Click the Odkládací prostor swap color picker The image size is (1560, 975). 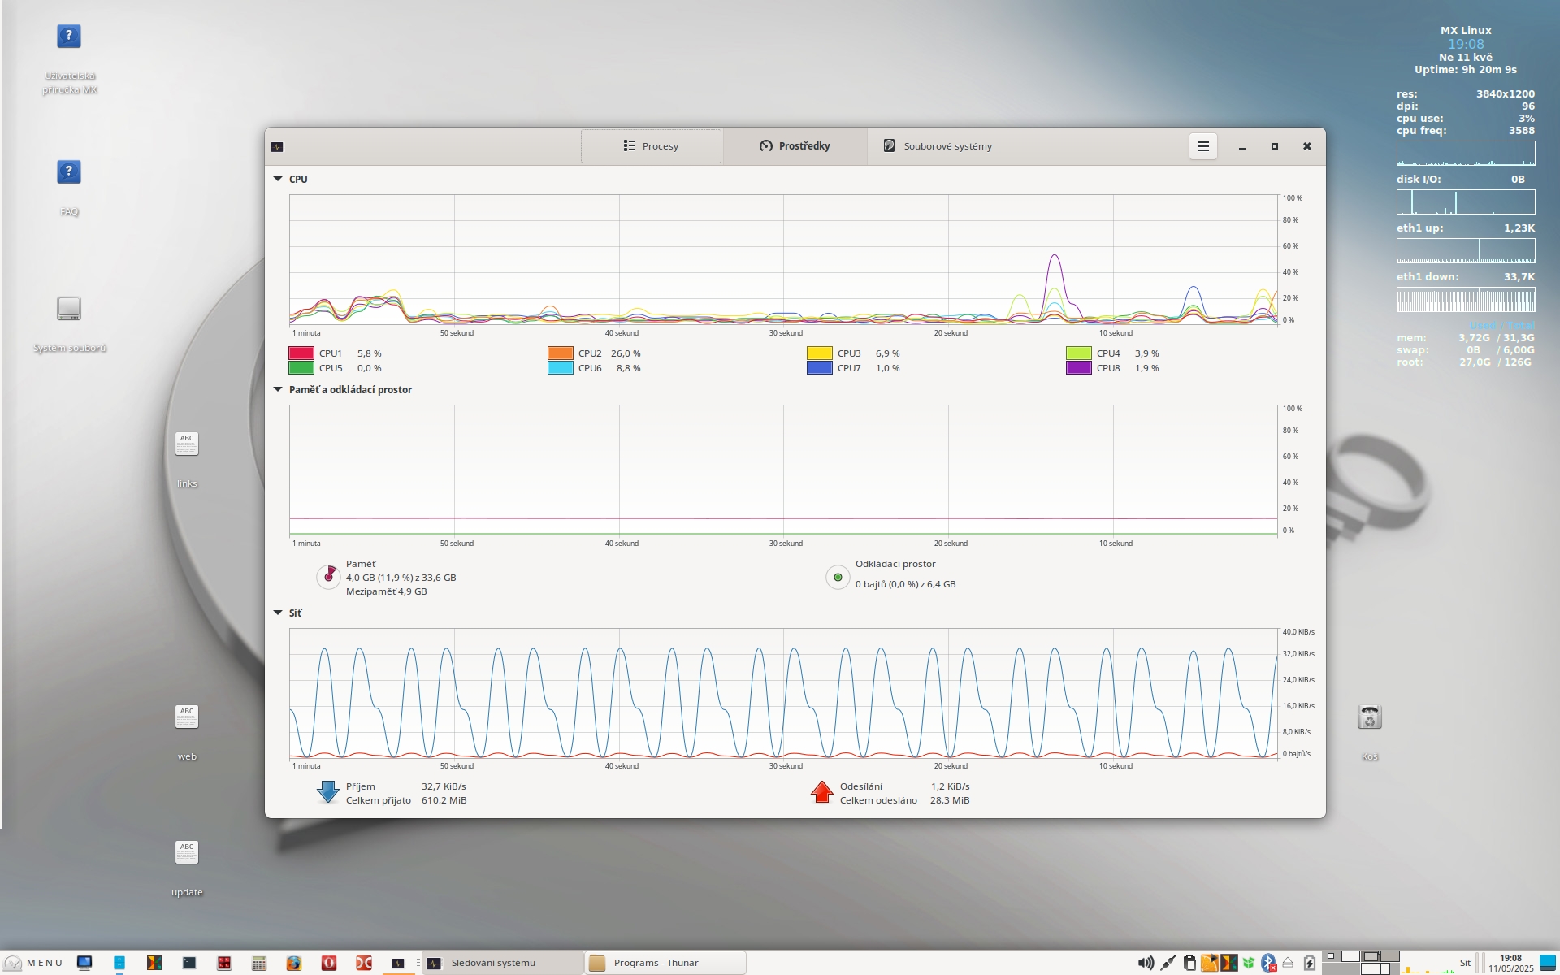(838, 577)
